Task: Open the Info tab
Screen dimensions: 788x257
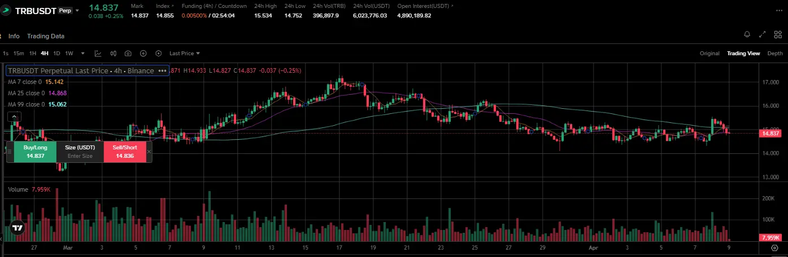Action: pyautogui.click(x=14, y=36)
